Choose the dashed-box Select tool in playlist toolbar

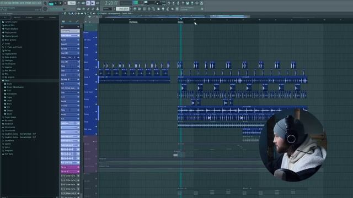[88, 13]
